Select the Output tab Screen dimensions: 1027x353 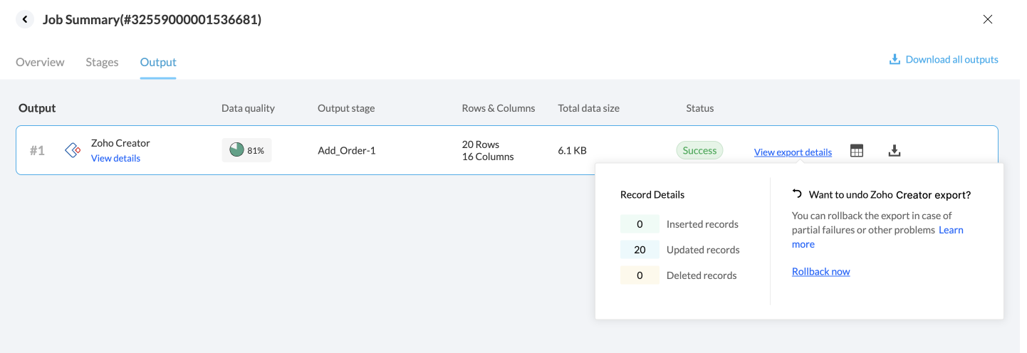[158, 62]
